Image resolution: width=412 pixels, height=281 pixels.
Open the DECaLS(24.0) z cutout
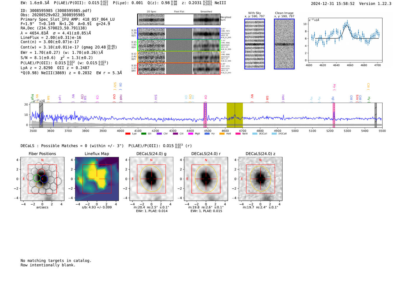pos(260,179)
